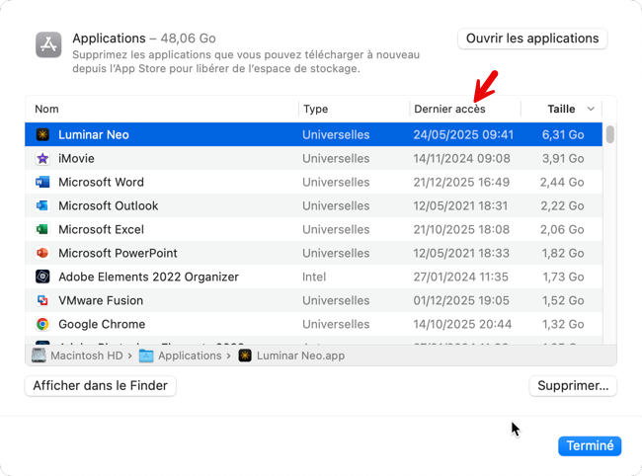Select Applications folder name in path bar
This screenshot has width=642, height=476.
(x=190, y=356)
